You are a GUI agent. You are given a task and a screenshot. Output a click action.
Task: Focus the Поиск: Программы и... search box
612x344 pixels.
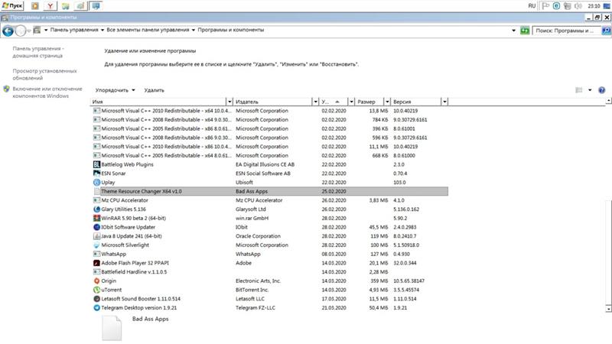566,31
